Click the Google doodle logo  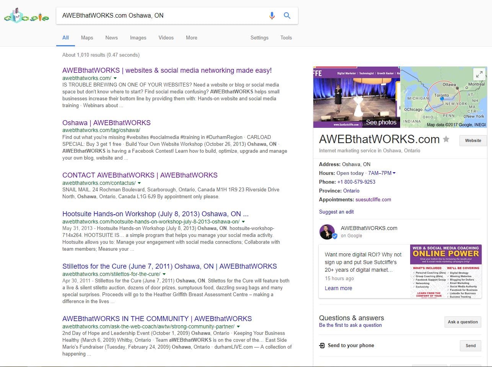coord(26,15)
